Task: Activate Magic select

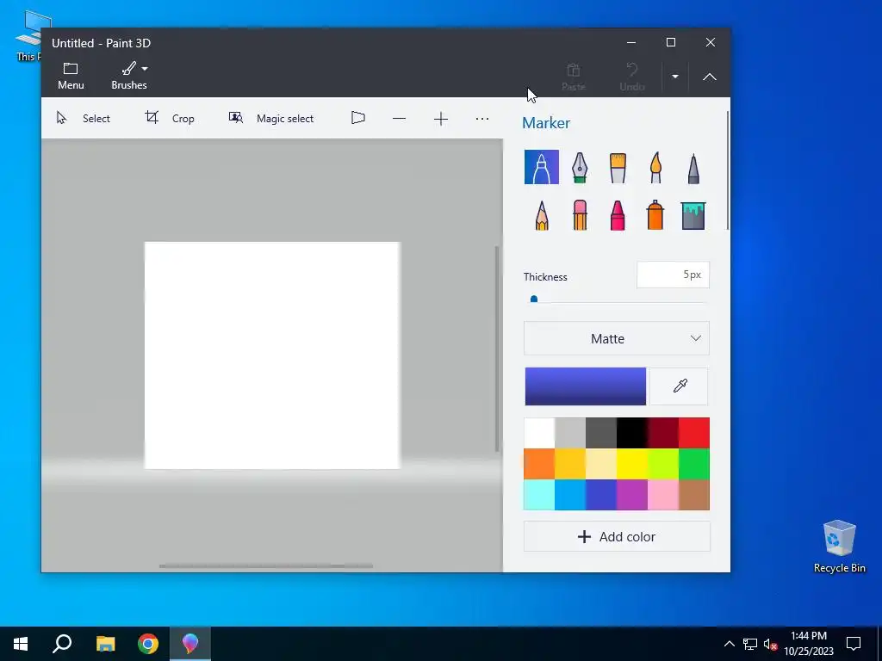Action: pyautogui.click(x=271, y=118)
